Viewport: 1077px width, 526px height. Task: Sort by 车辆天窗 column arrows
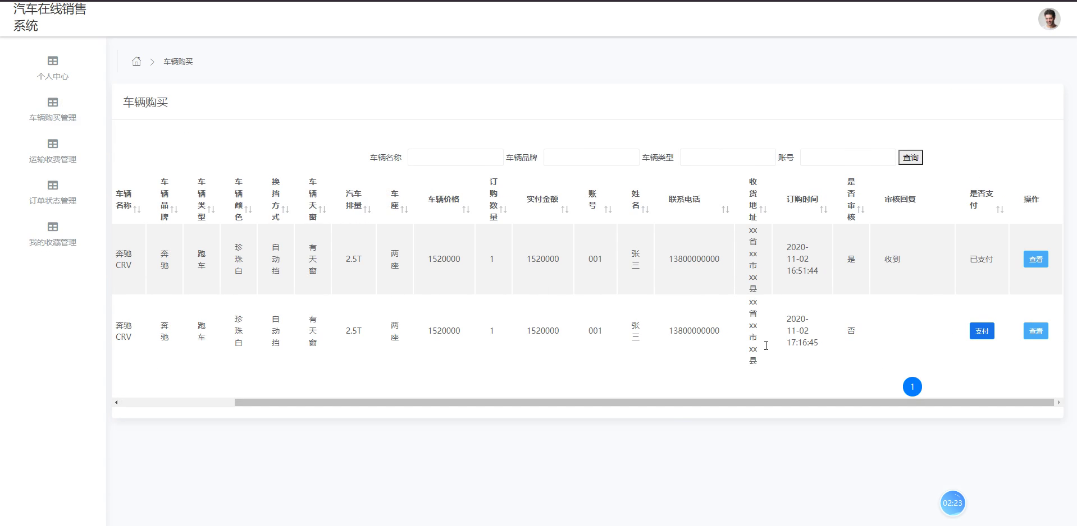(x=322, y=209)
